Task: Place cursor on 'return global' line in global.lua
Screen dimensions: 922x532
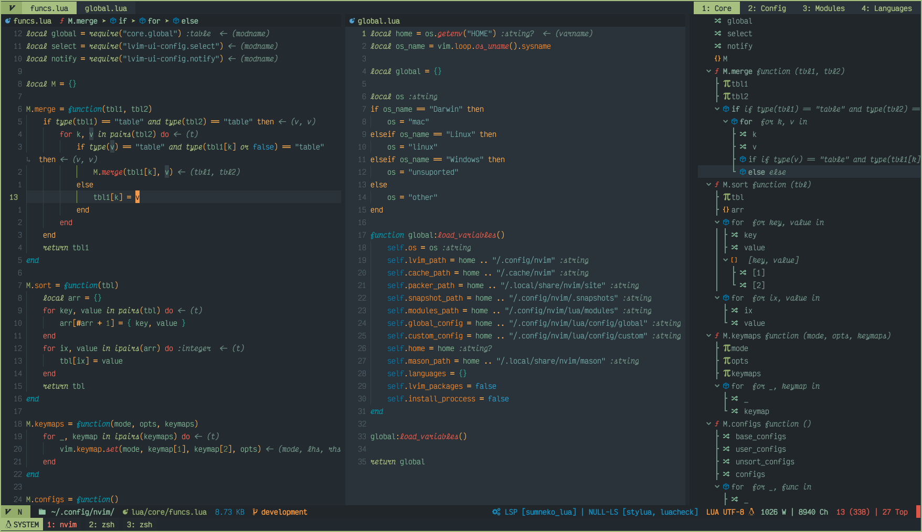Action: (x=397, y=462)
